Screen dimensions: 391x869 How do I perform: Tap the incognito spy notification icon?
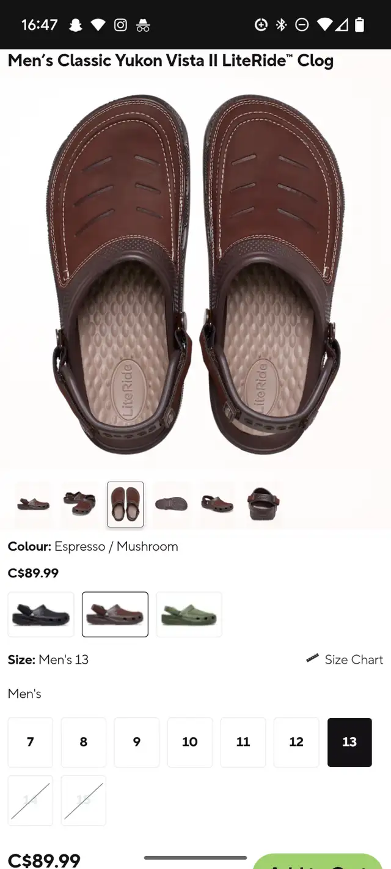[x=143, y=24]
